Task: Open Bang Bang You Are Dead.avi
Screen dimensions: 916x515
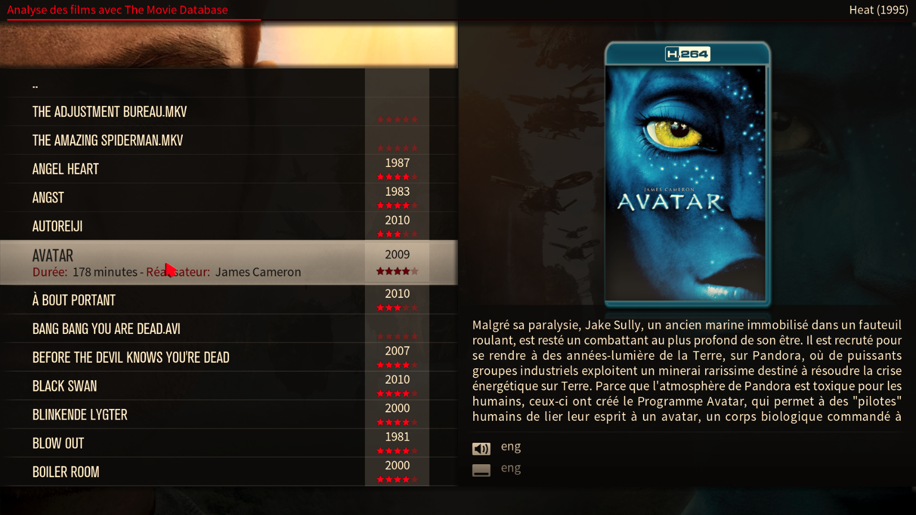Action: [x=228, y=329]
